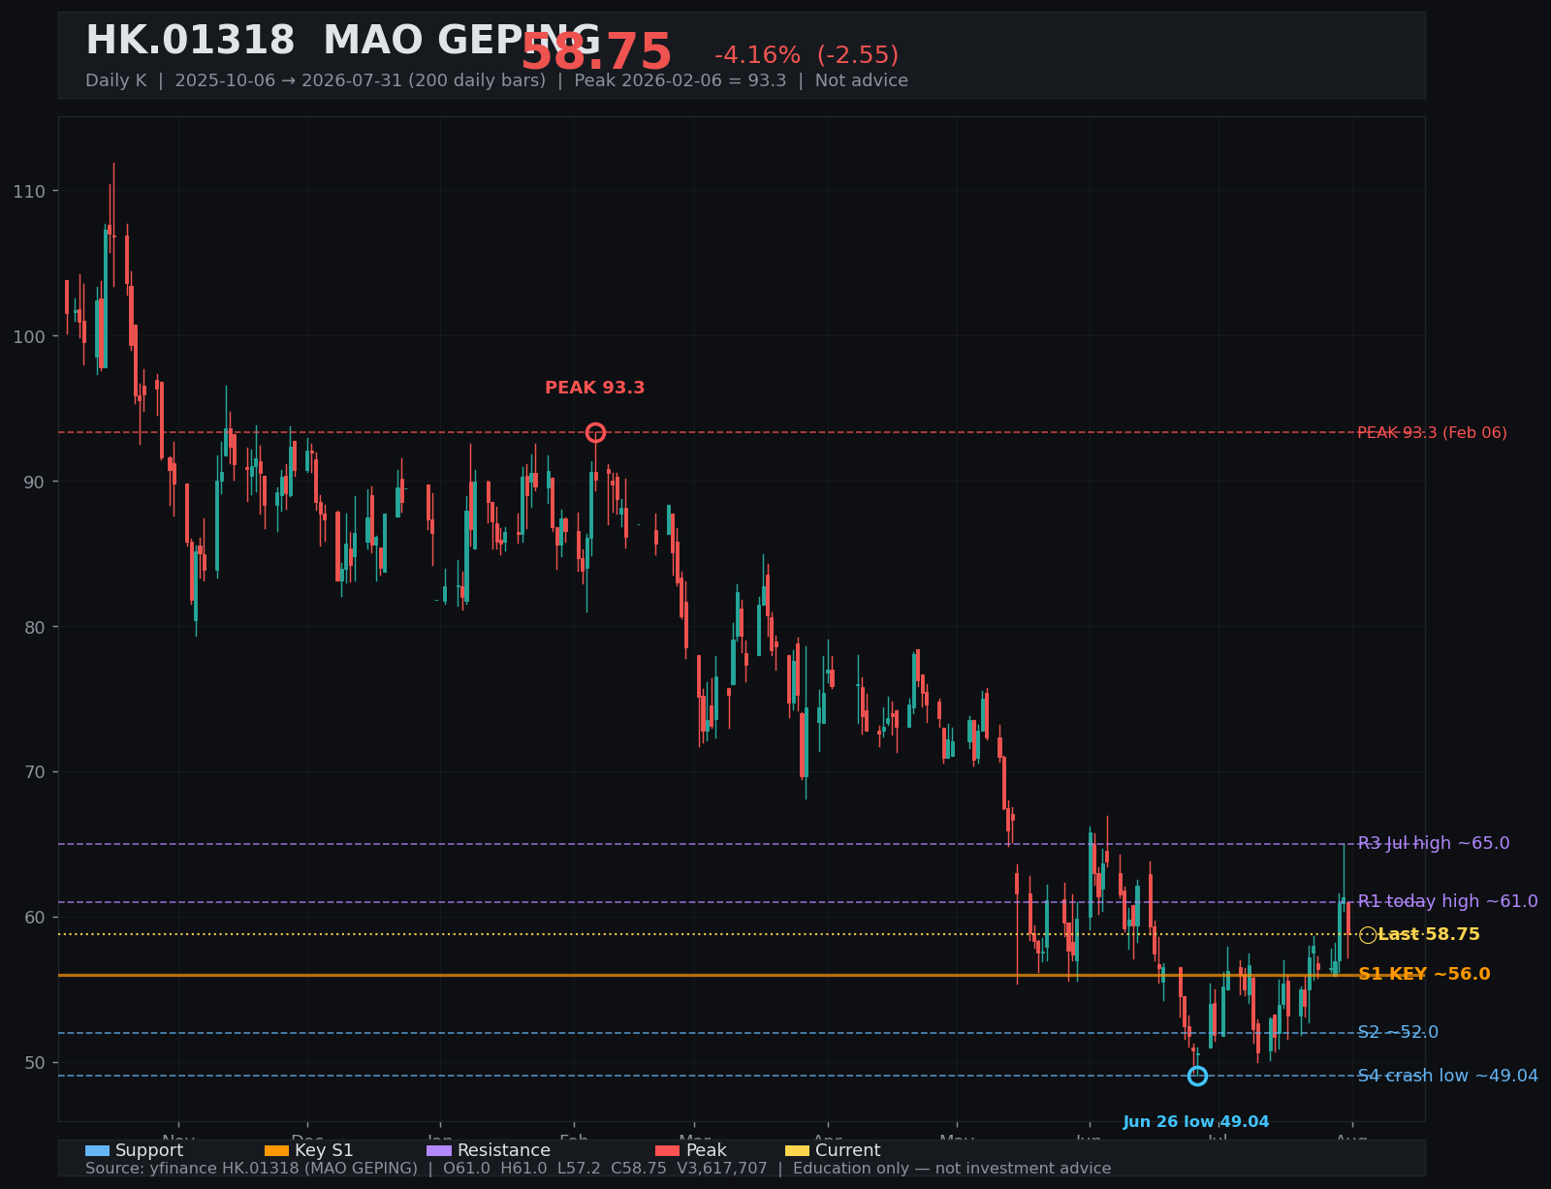Click the "R3 Jul high ~65.0" resistance label

(1434, 843)
